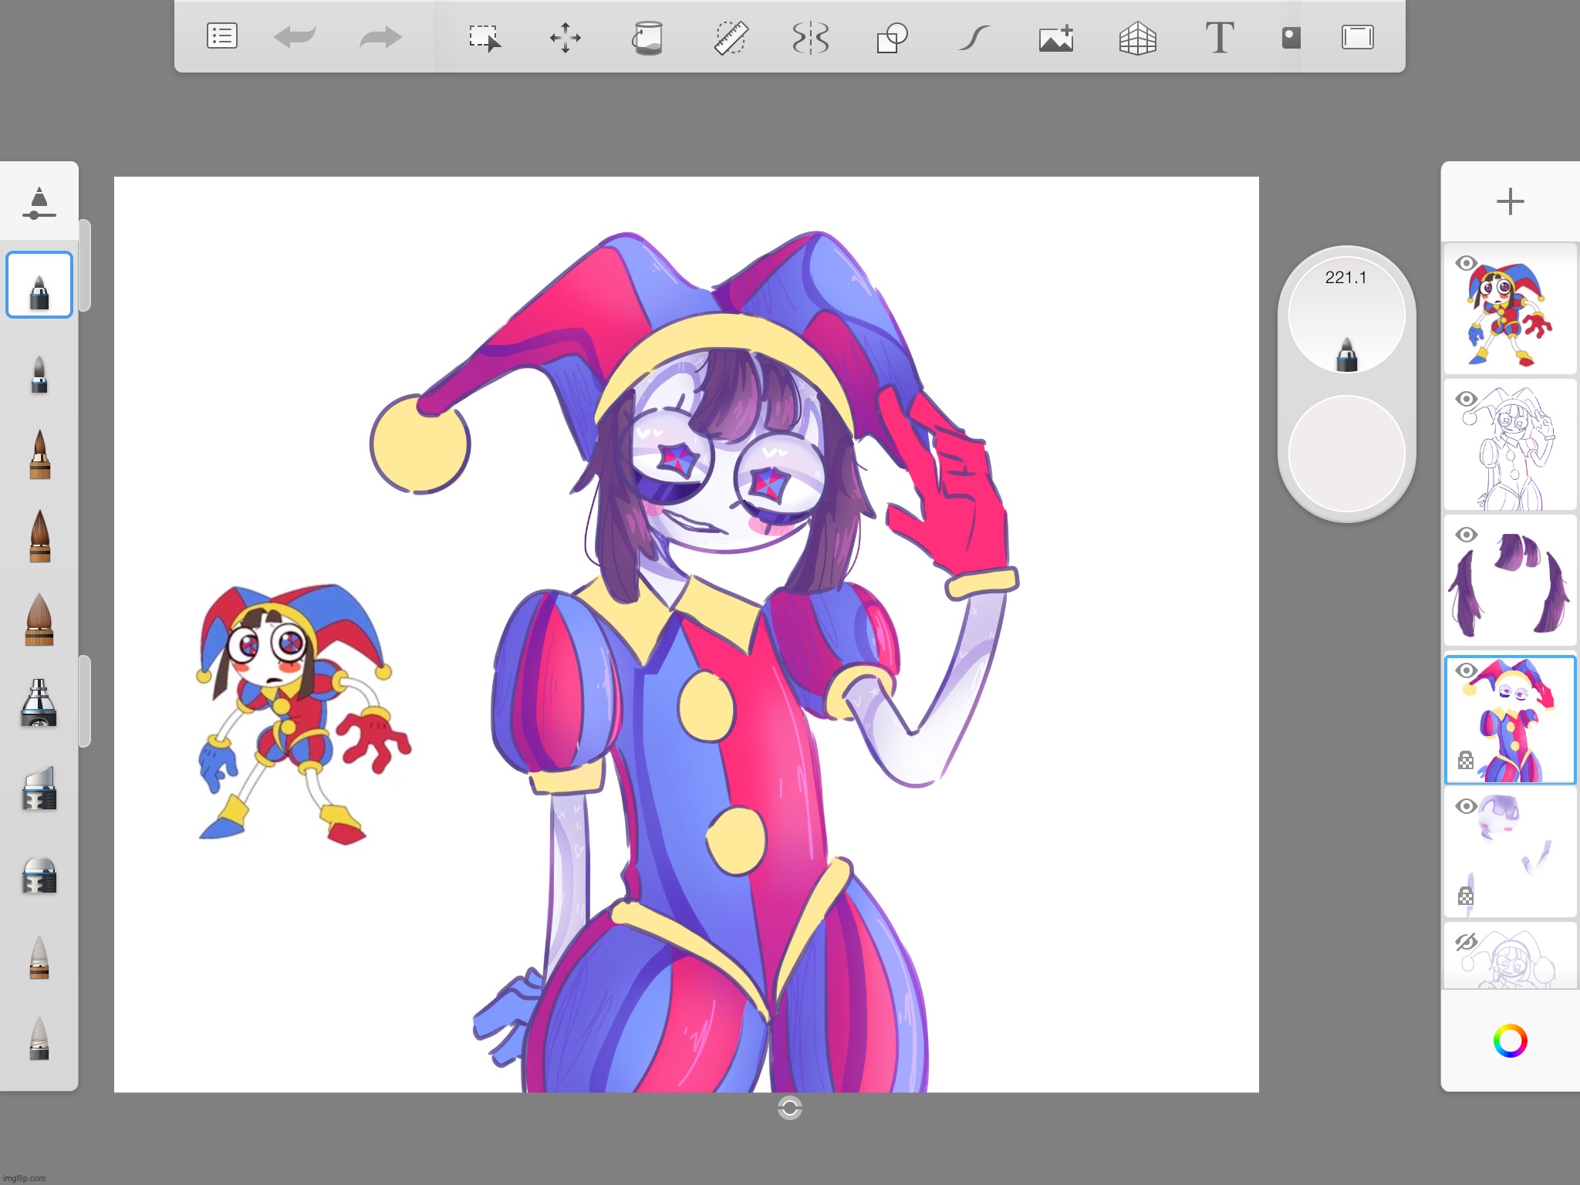Open the Shapes drawing tool
This screenshot has height=1185, width=1580.
coord(892,37)
